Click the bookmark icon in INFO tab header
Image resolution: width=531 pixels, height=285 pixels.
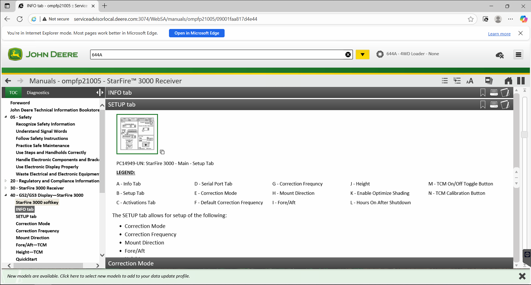[483, 92]
